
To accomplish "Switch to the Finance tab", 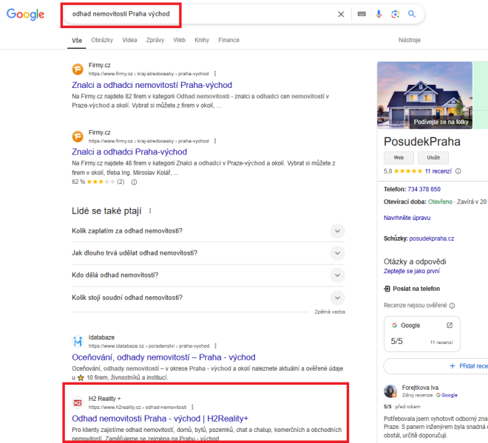I will (228, 40).
